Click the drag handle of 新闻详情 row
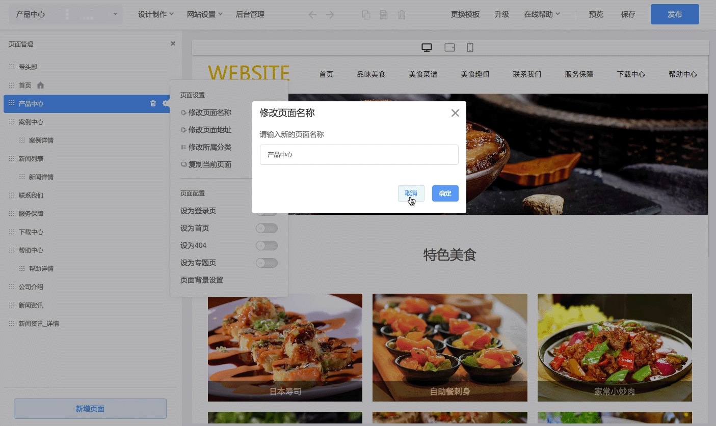 click(22, 177)
